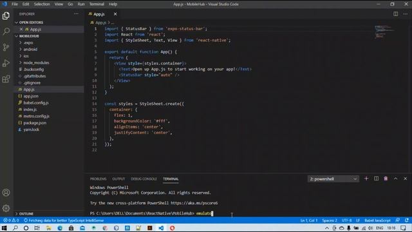
Task: Click the feedback icon in status bar
Action: coord(398,220)
